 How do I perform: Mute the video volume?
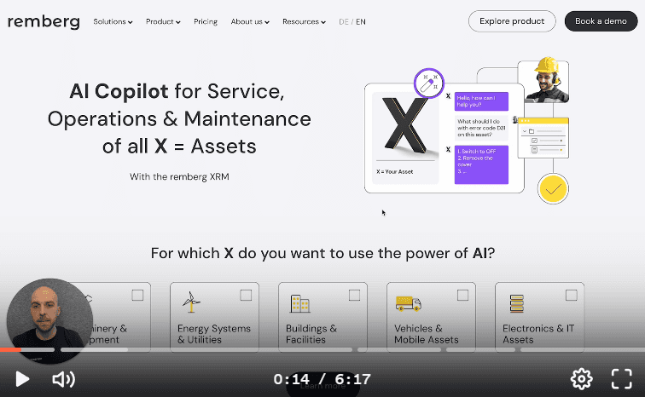coord(63,379)
